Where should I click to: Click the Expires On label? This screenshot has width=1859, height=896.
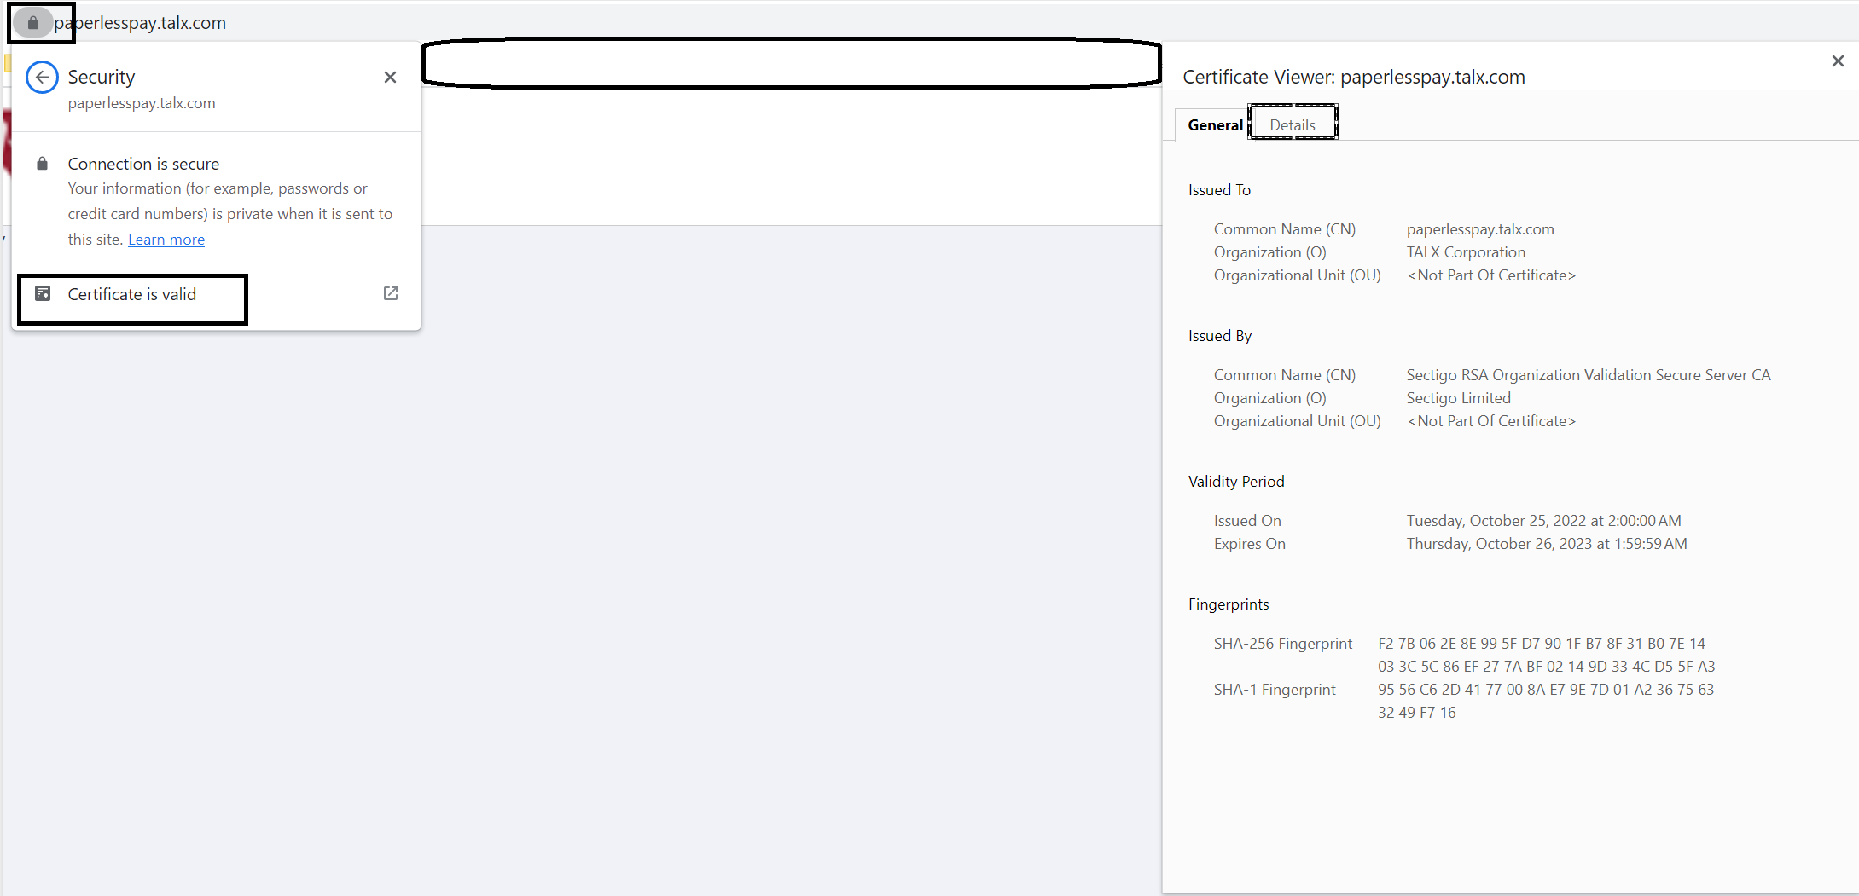[x=1249, y=544]
